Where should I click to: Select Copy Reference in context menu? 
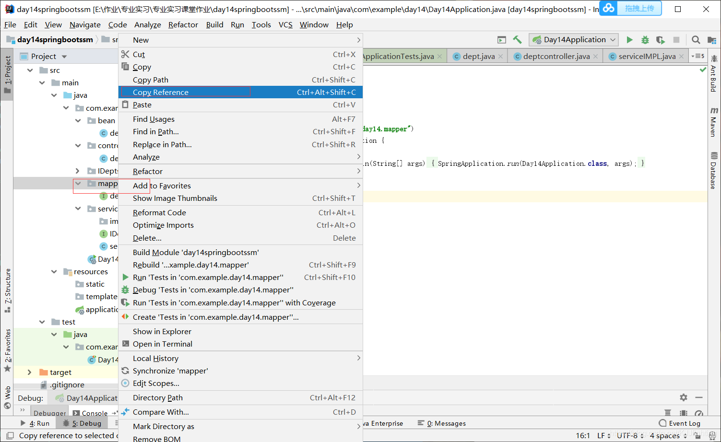[x=240, y=92]
